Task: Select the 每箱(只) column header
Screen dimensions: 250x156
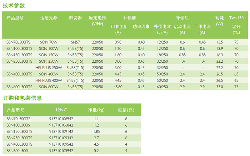Action: point(126,110)
